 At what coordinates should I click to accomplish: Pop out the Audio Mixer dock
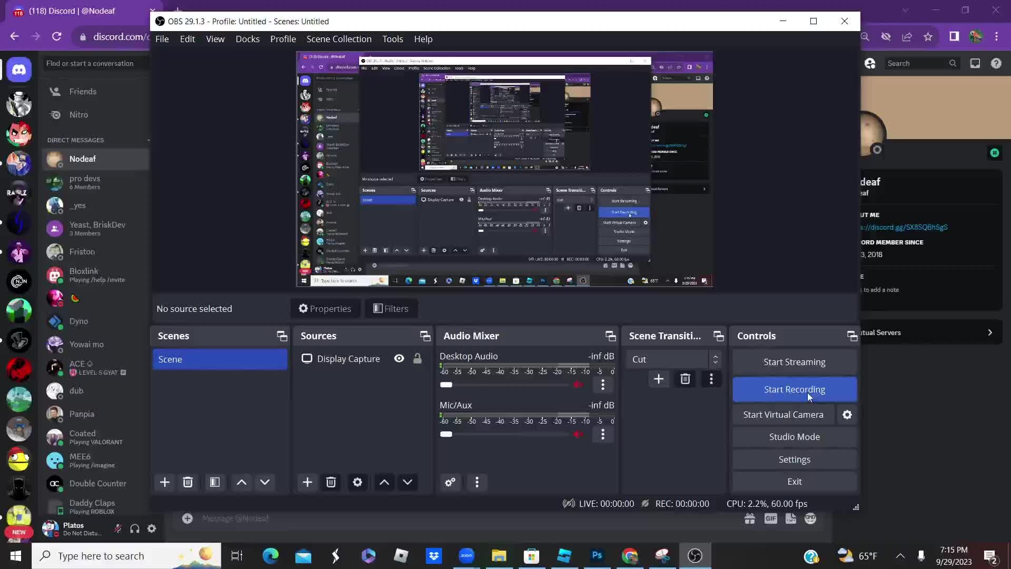(x=610, y=336)
